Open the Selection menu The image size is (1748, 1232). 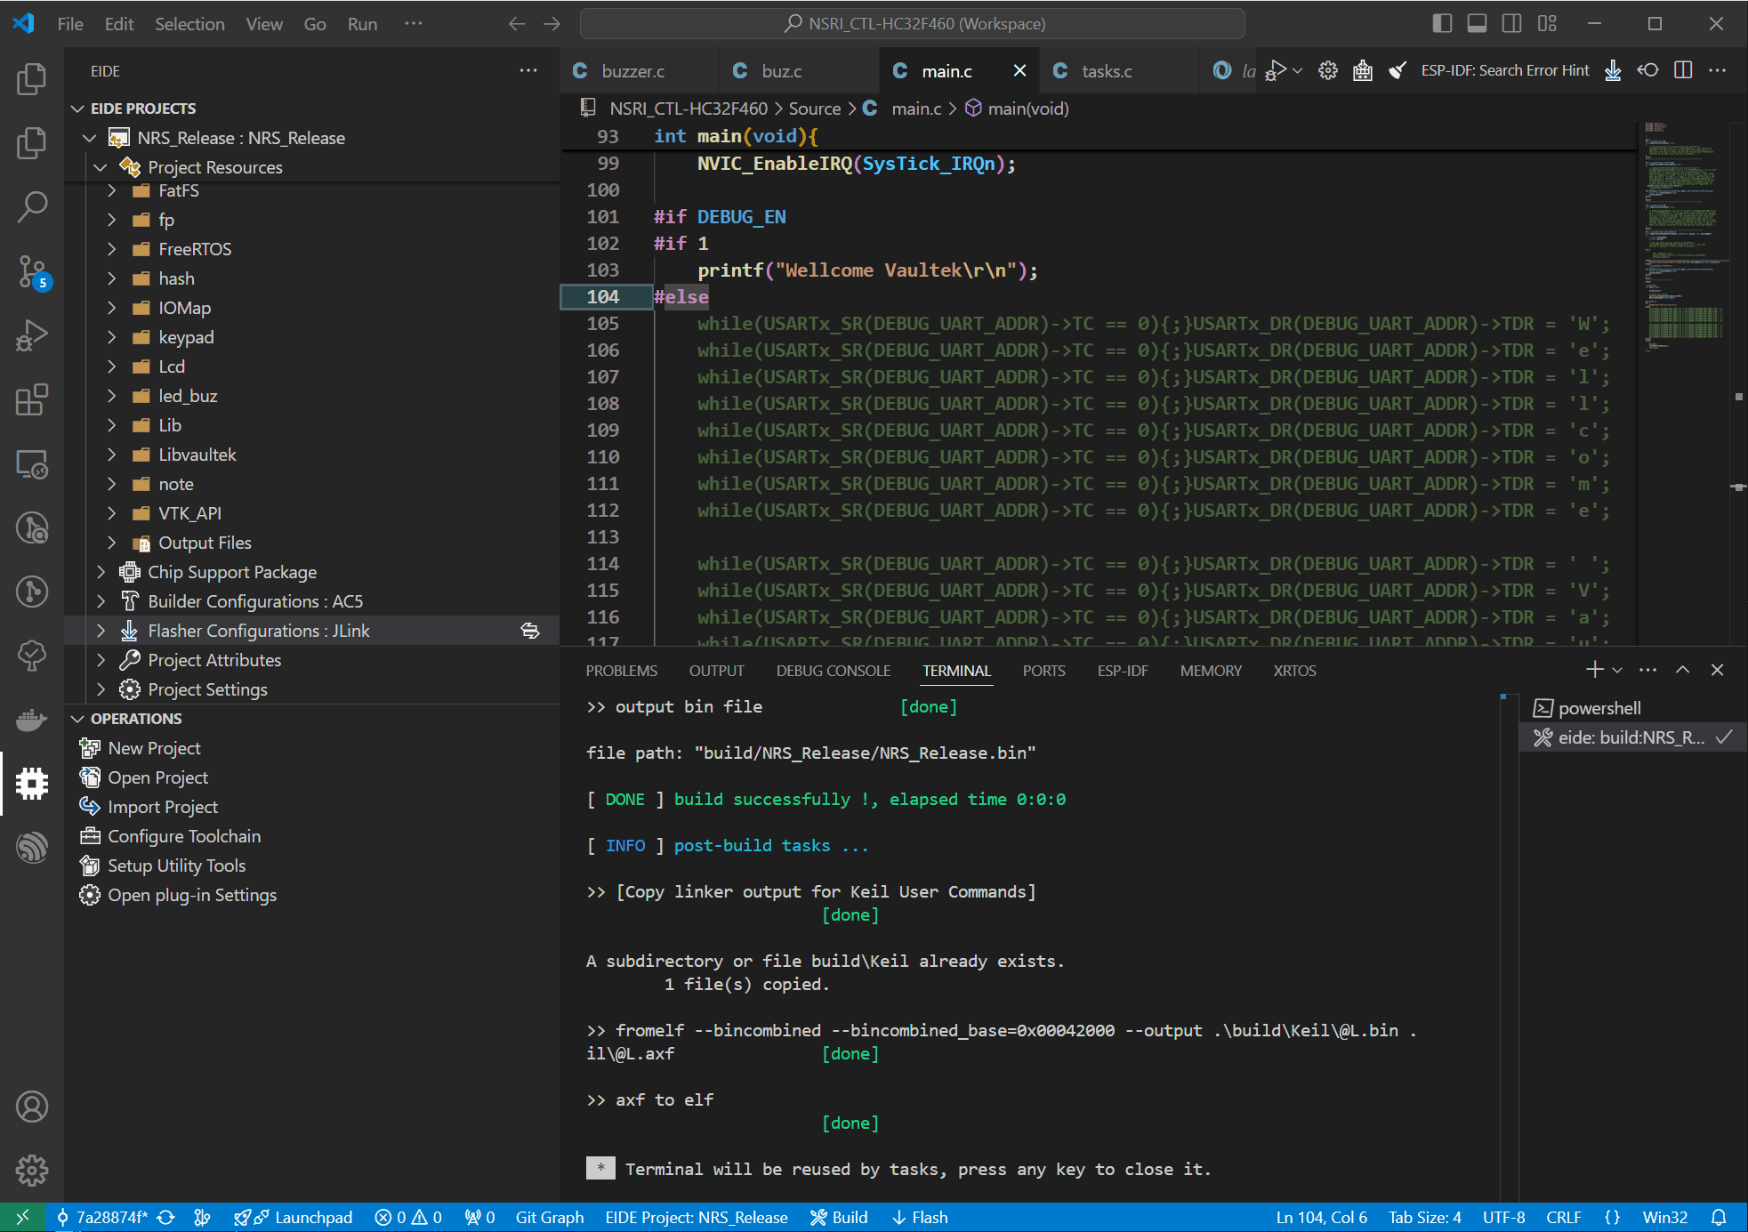pos(189,23)
